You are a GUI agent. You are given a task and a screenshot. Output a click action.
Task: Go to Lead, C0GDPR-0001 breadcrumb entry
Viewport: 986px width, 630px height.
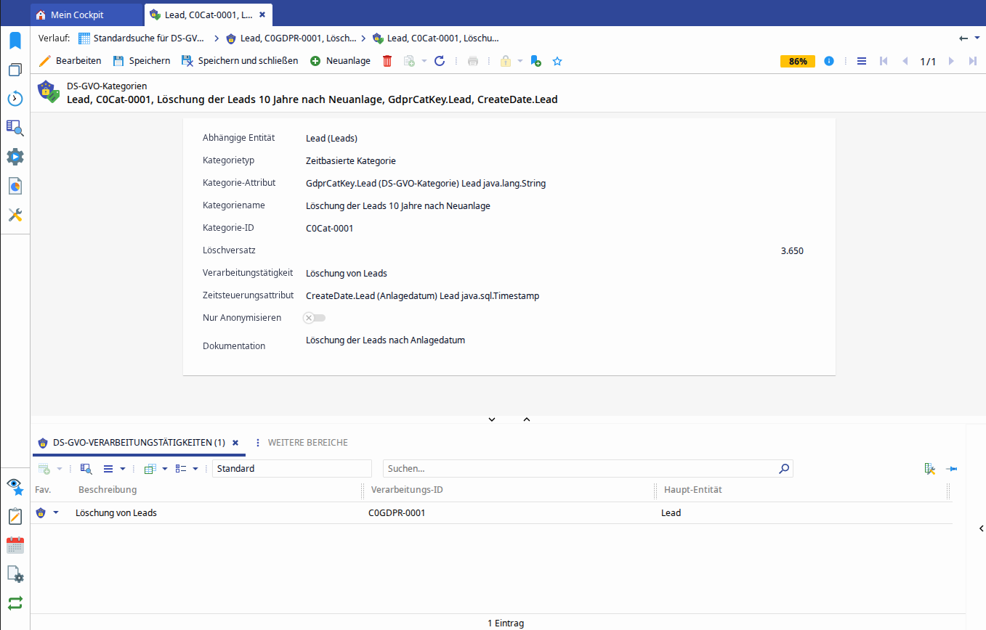click(x=291, y=38)
